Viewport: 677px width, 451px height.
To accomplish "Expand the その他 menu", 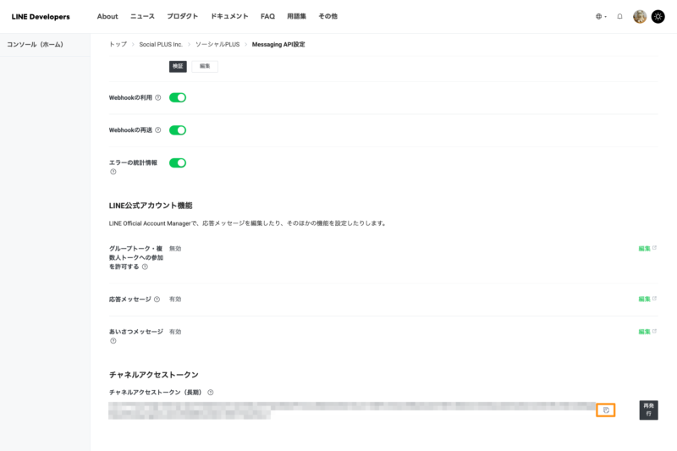I will pyautogui.click(x=327, y=16).
